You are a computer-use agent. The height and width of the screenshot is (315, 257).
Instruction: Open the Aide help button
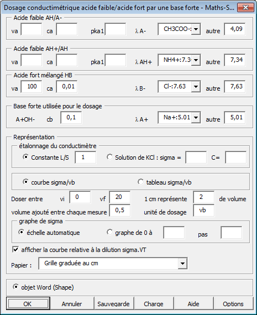193,303
